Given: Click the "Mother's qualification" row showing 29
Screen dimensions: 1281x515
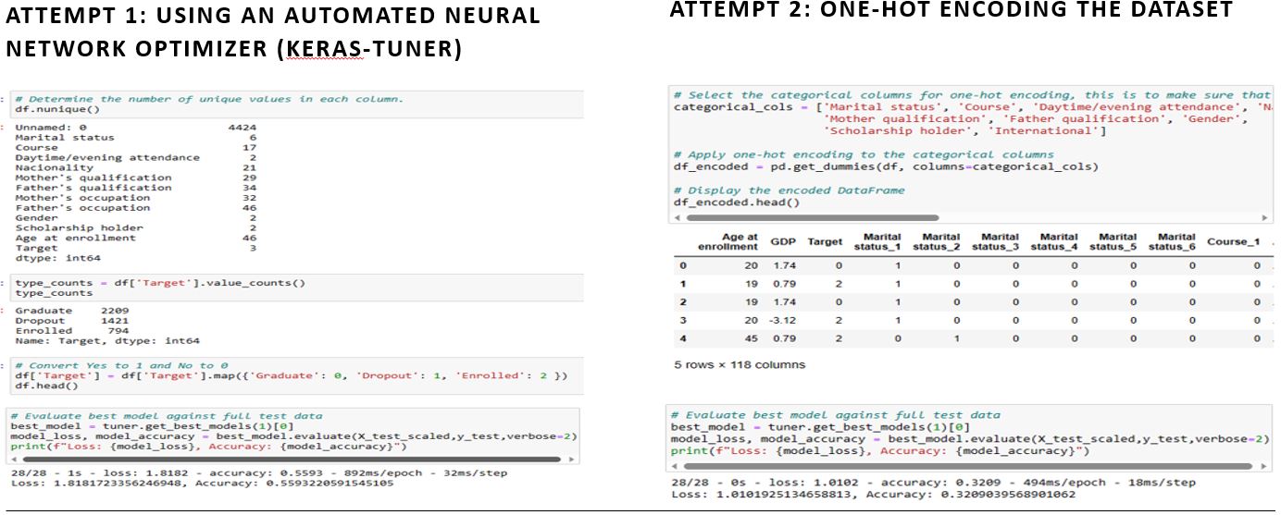Looking at the screenshot, I should click(x=136, y=178).
